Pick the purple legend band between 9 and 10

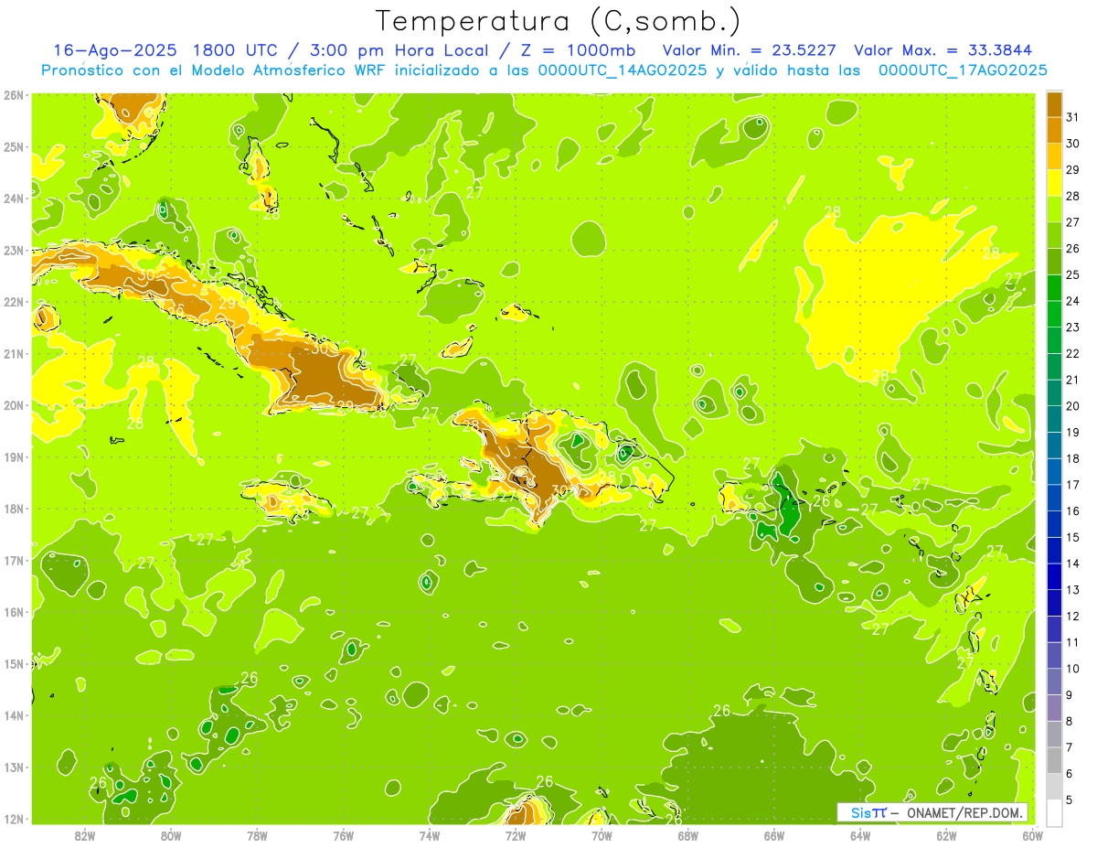[1053, 681]
